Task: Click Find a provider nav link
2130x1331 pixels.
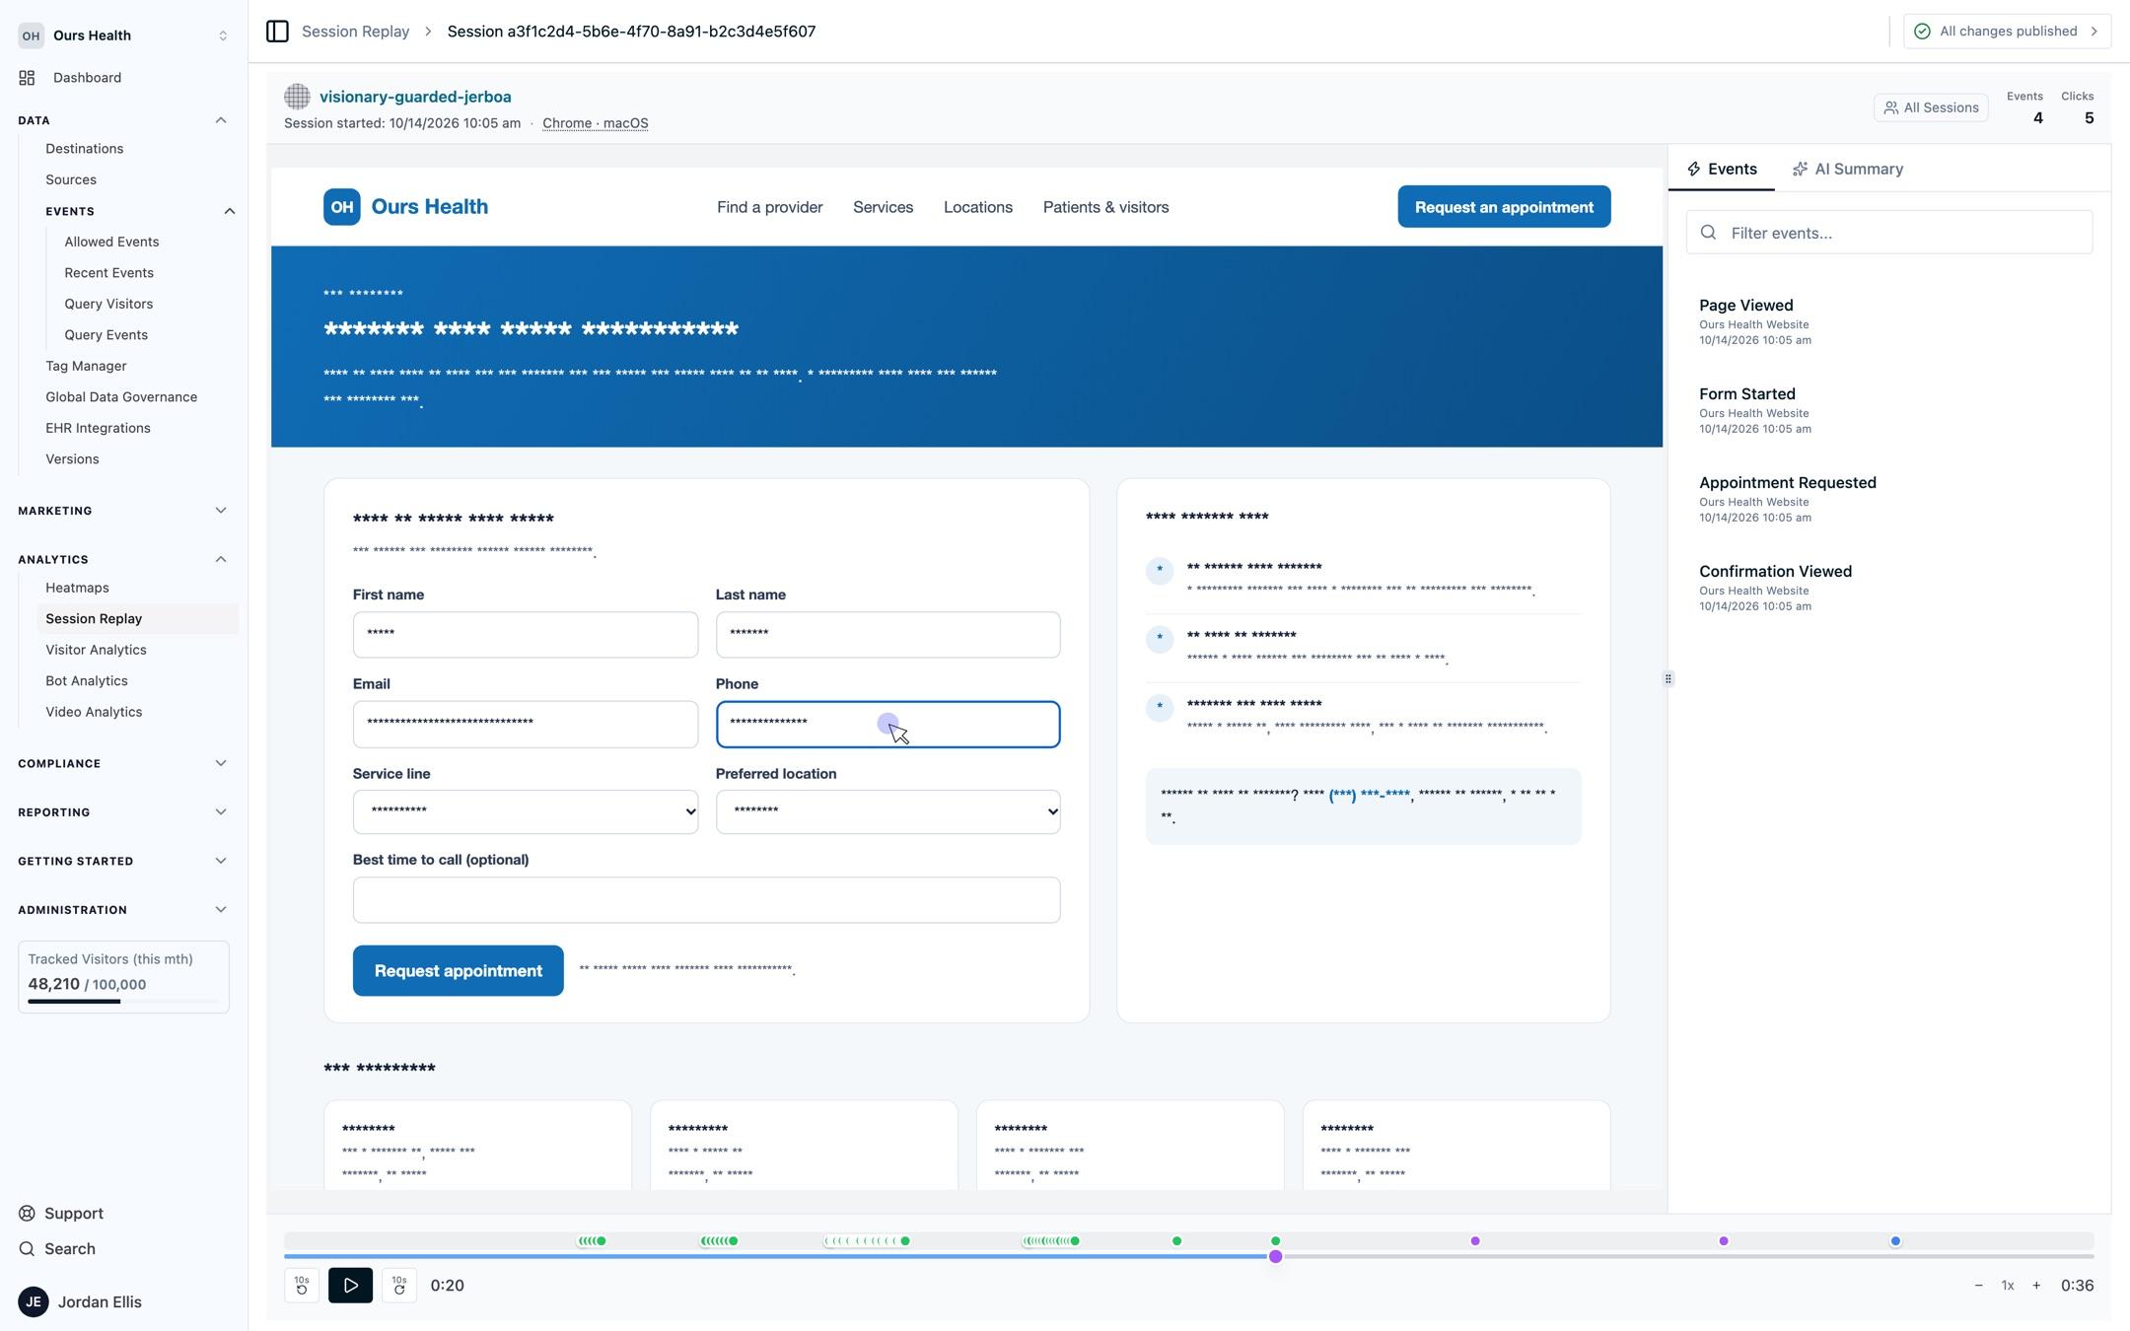Action: click(770, 207)
